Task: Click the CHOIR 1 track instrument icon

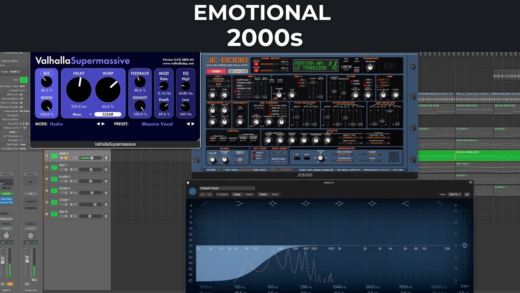Action: [x=54, y=202]
